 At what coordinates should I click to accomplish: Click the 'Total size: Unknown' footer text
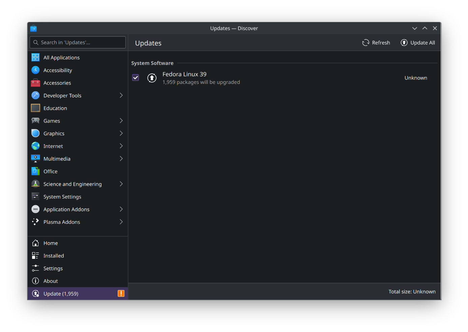click(x=412, y=292)
